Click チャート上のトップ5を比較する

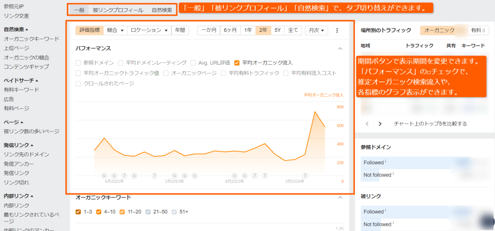430,124
